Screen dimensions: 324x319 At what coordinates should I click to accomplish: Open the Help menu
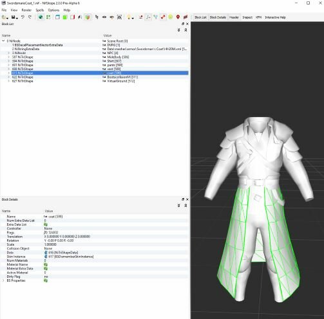tap(67, 10)
